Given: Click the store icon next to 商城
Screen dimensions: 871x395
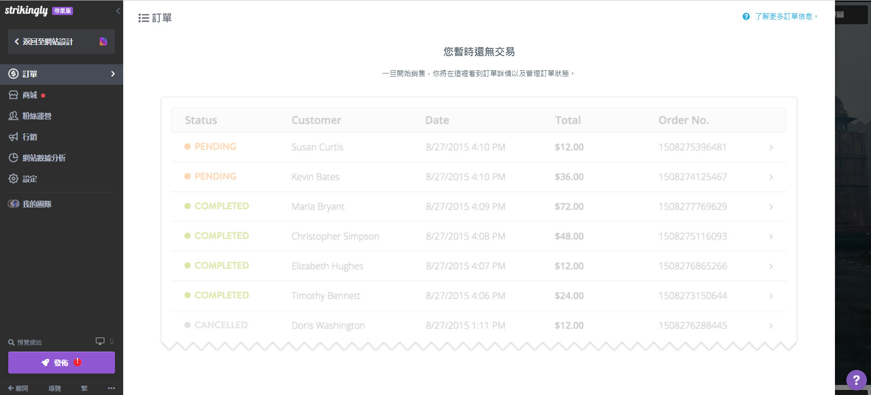Looking at the screenshot, I should click(x=14, y=95).
